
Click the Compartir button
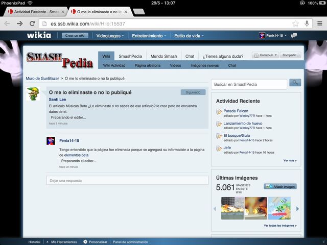[x=290, y=55]
